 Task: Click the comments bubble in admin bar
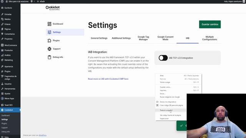tap(32, 2)
